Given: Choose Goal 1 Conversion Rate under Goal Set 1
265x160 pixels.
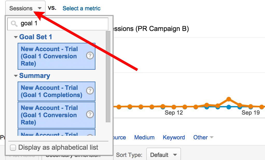Looking at the screenshot, I should tap(49, 56).
